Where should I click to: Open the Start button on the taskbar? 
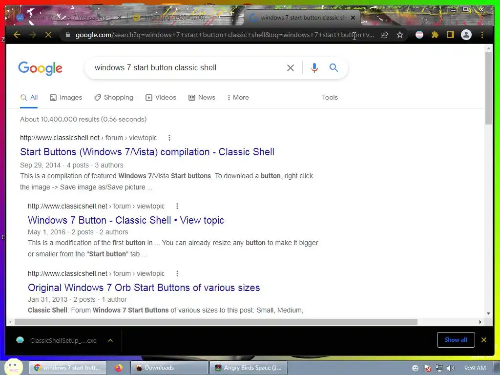coord(13,367)
